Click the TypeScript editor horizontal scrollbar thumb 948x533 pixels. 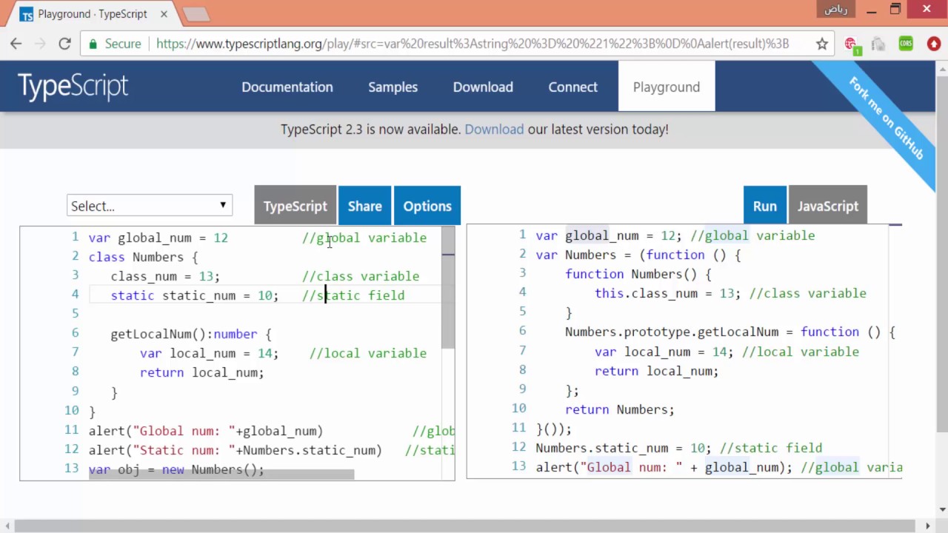221,474
